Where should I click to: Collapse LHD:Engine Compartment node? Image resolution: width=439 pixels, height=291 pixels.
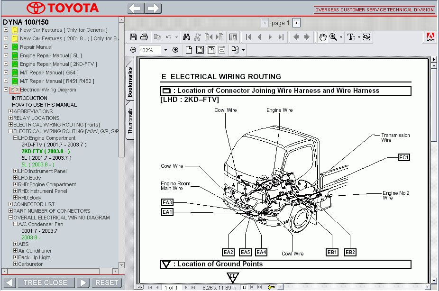click(x=15, y=138)
